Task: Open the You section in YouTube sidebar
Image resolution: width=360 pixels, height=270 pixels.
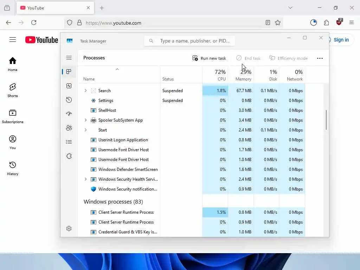Action: pyautogui.click(x=13, y=142)
